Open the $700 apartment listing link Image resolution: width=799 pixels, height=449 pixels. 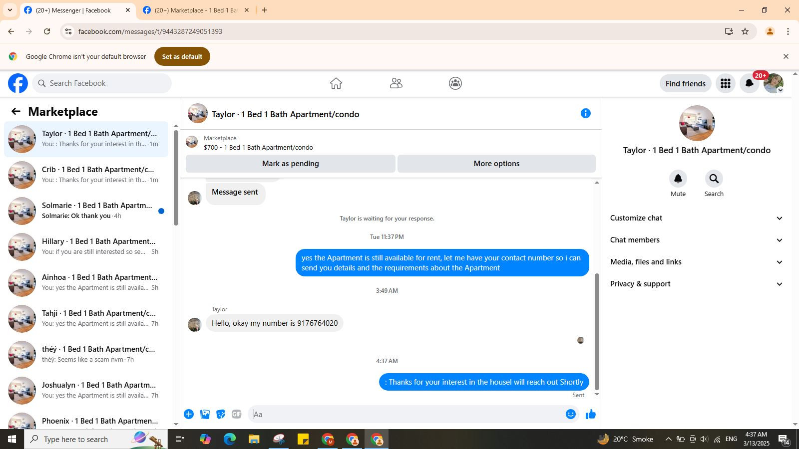click(x=258, y=148)
